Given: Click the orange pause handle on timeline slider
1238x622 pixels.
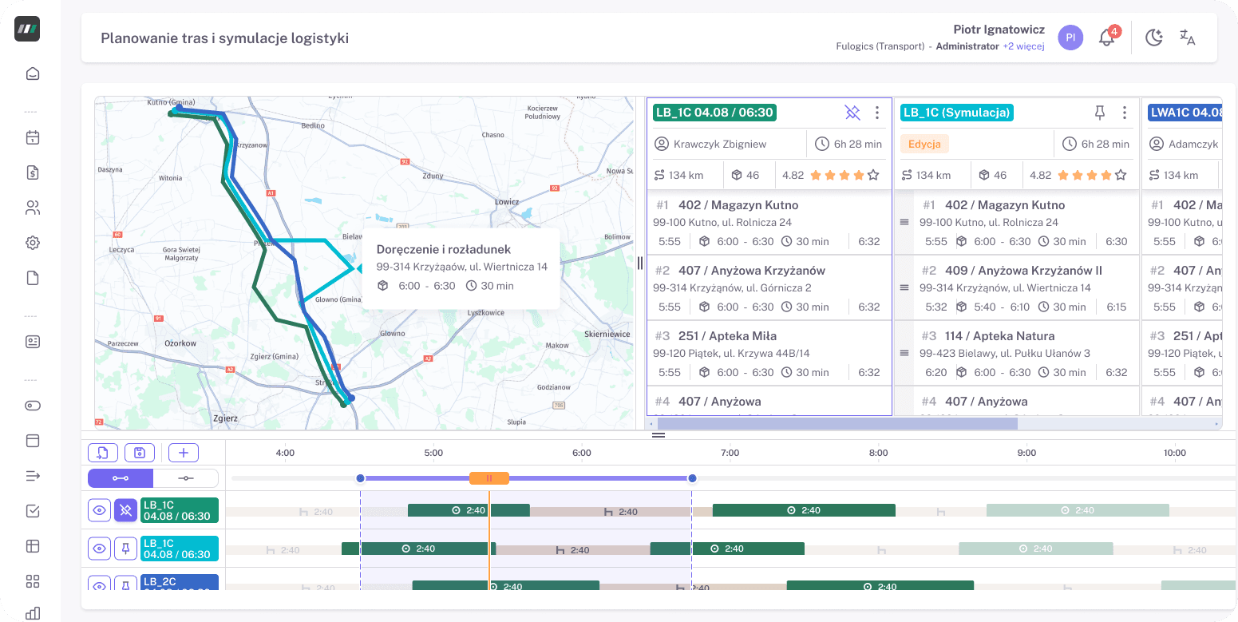Looking at the screenshot, I should click(x=488, y=478).
